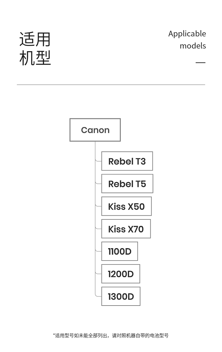Click the horizontal divider line below heading
The width and height of the screenshot is (222, 352).
111,85
